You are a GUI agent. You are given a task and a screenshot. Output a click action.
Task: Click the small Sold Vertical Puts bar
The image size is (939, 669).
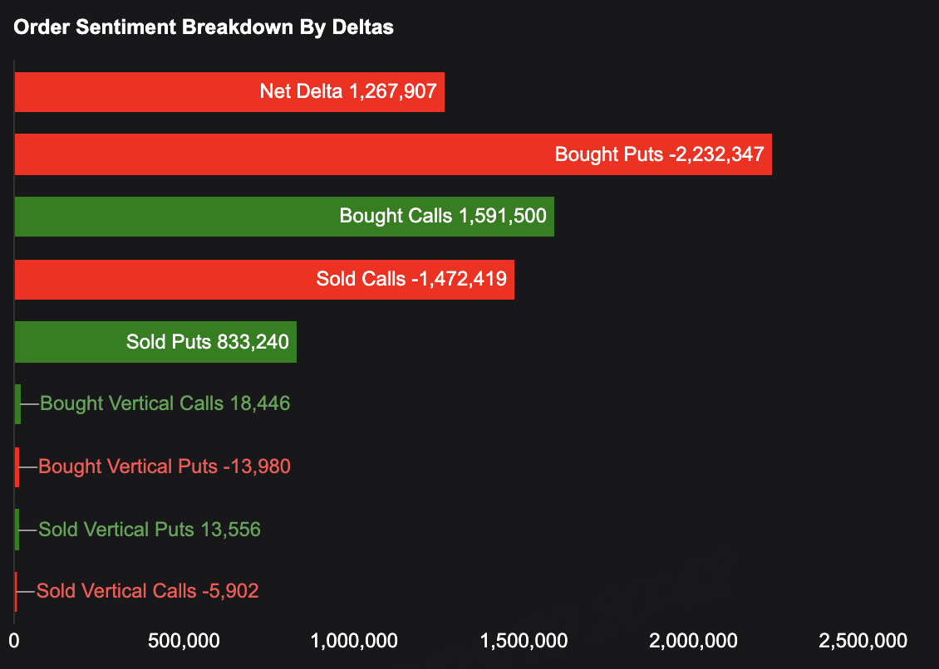17,529
